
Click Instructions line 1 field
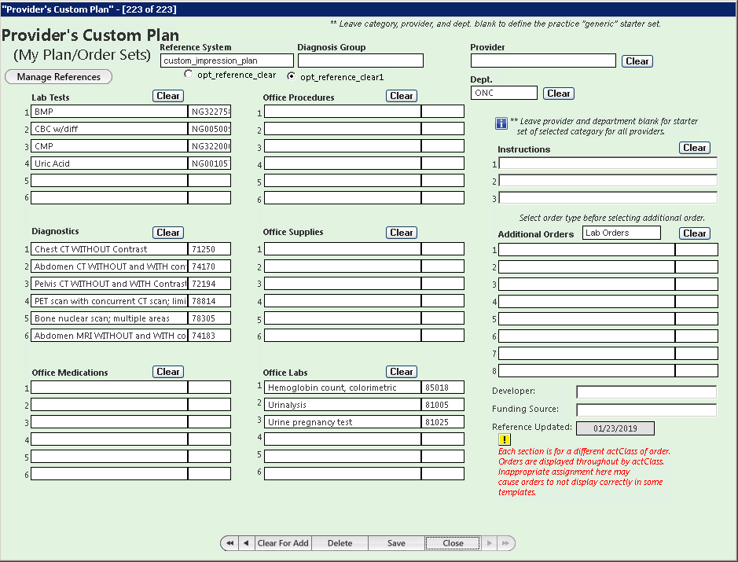608,163
